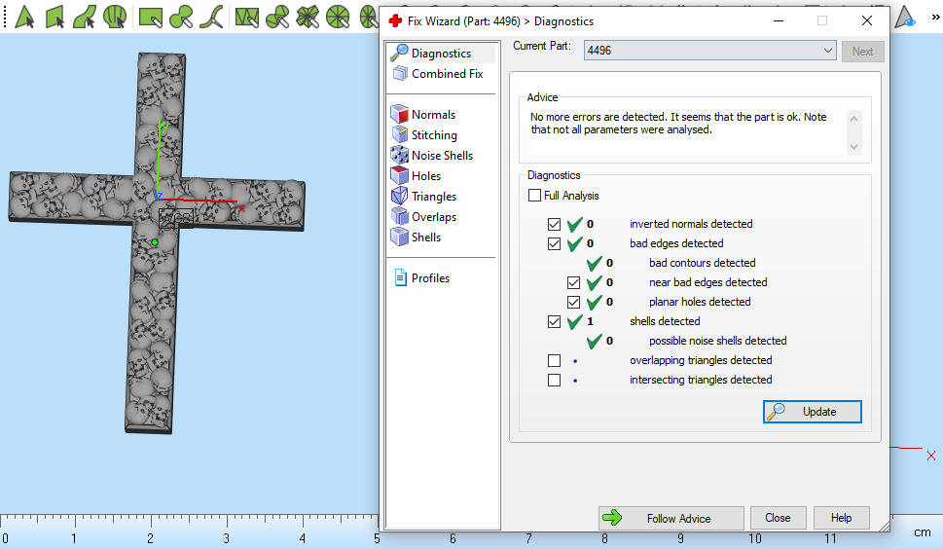943x549 pixels.
Task: Minimize the Fix Wizard dialog
Action: [779, 21]
